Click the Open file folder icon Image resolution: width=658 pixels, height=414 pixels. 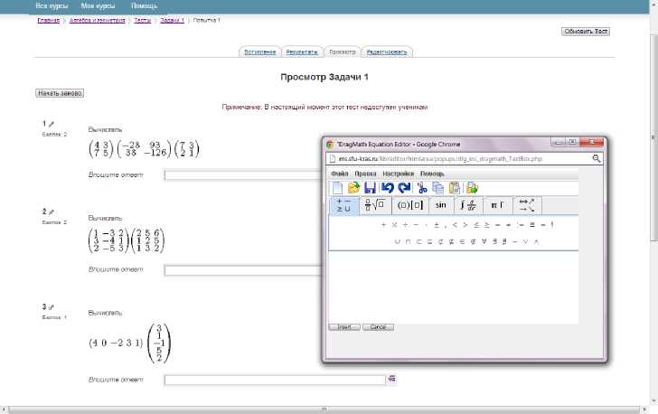[354, 188]
